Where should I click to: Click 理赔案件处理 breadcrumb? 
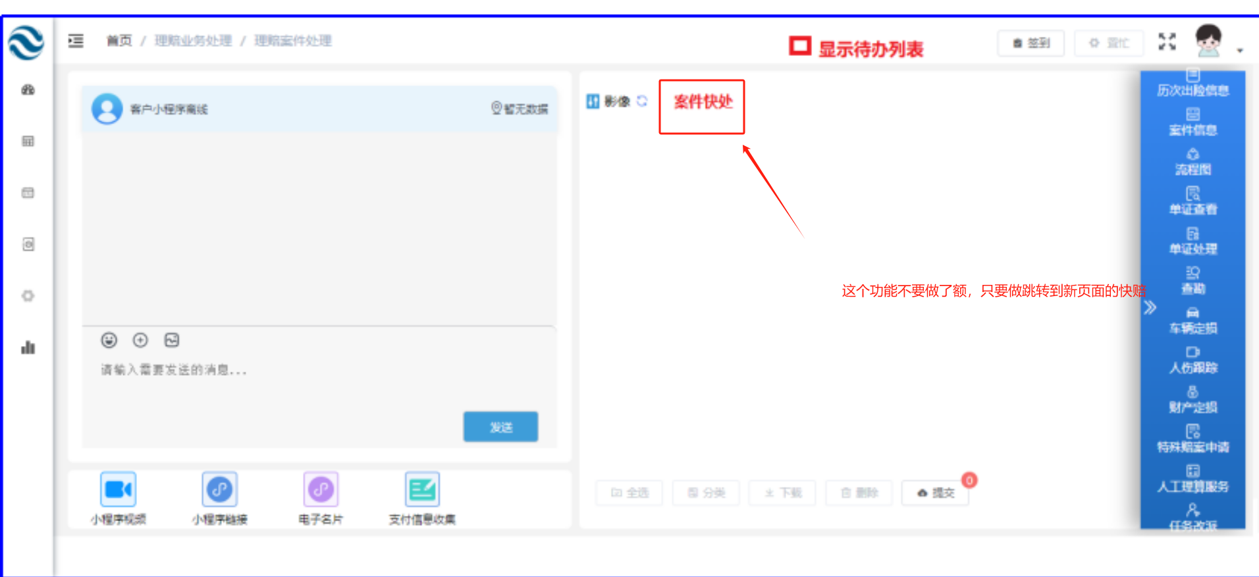click(293, 41)
